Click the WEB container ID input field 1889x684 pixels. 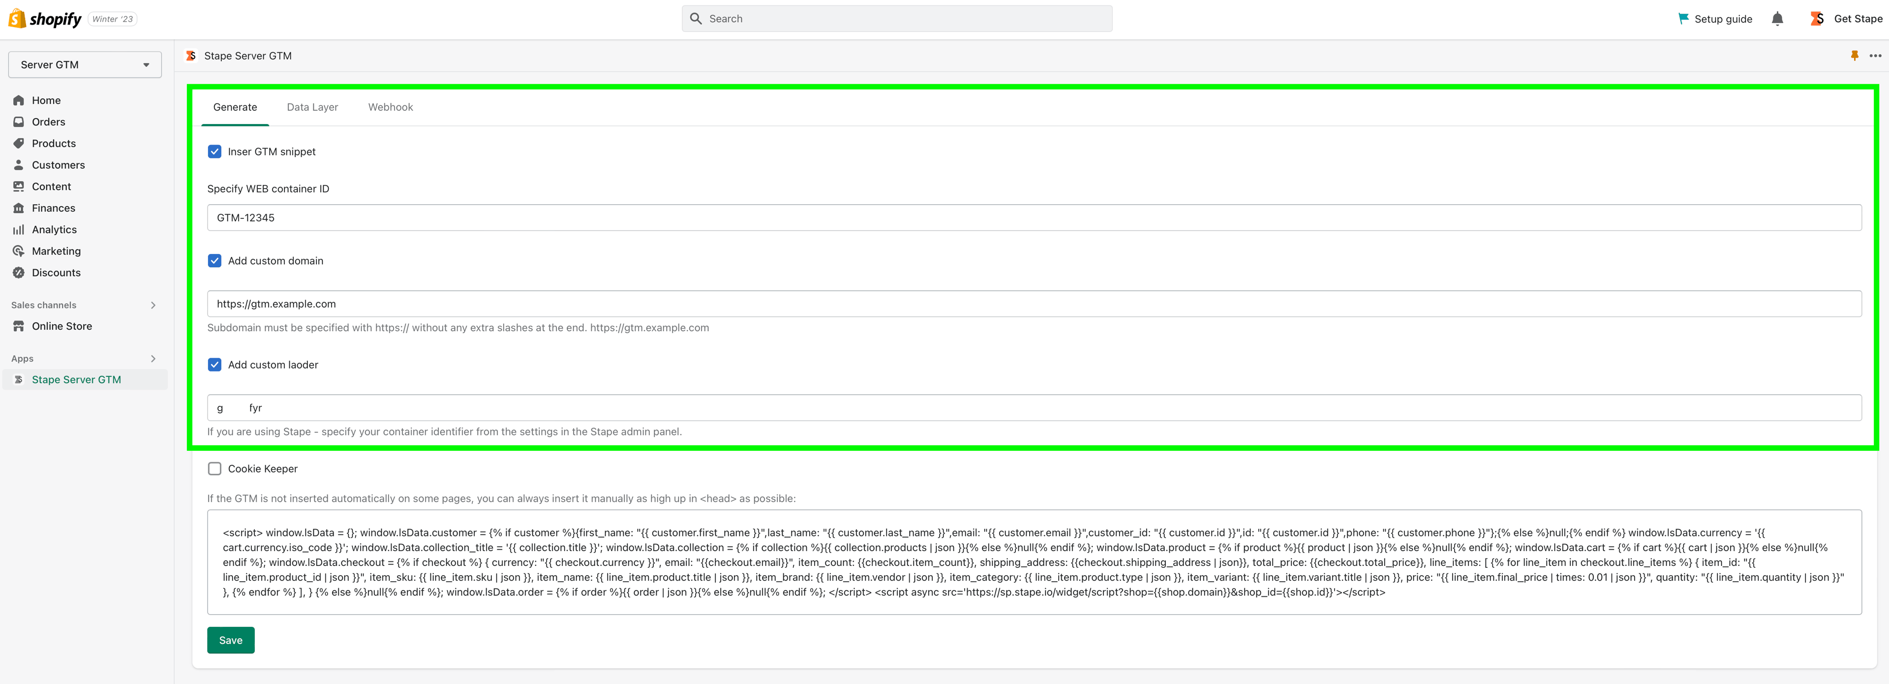coord(1034,217)
